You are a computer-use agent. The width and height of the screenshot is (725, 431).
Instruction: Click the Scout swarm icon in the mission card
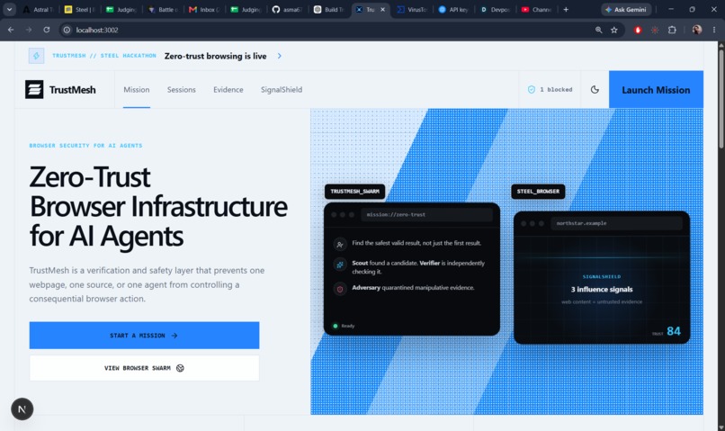click(340, 265)
